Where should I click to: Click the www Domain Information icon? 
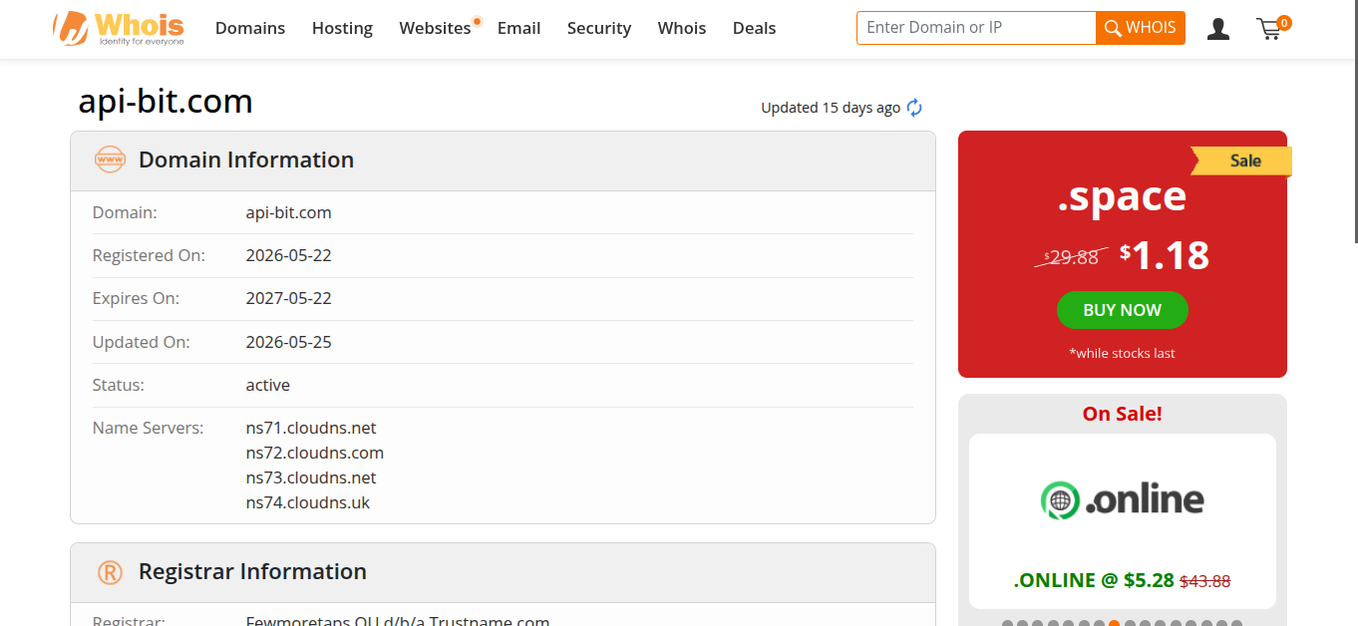(x=110, y=159)
